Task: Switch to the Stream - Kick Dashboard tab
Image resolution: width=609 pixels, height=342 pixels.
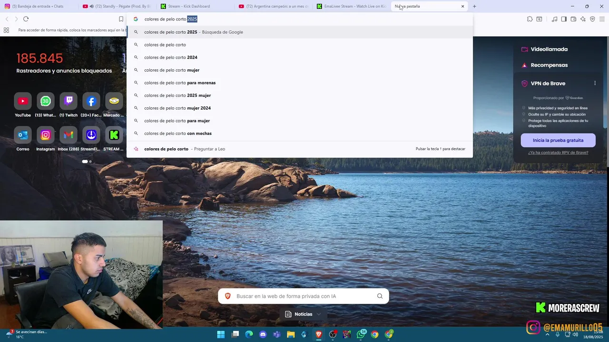Action: 195,6
